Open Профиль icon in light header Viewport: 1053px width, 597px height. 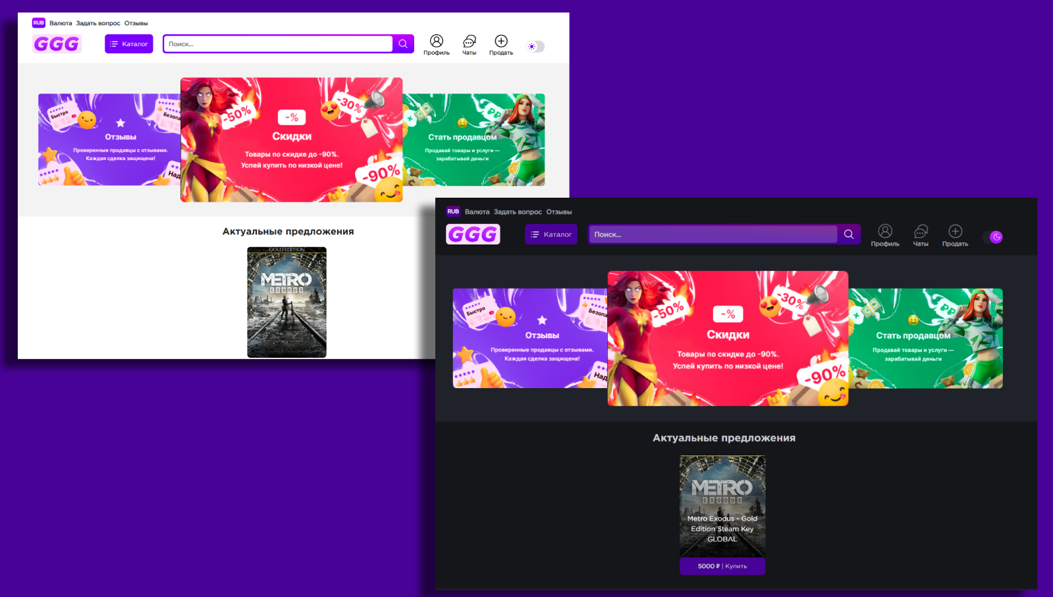pos(437,42)
